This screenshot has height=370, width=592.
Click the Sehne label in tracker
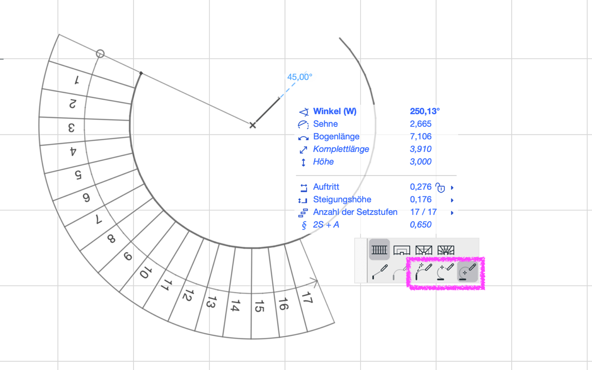pos(325,124)
